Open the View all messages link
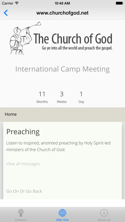The width and height of the screenshot is (125, 222). tap(23, 164)
